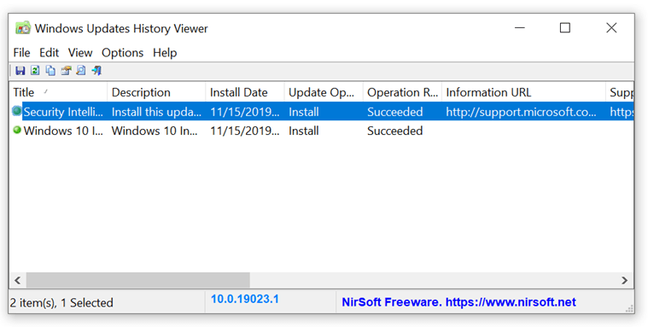Click the '2 item(s), 1 Selected' status text
Viewport: 648px width, 327px height.
pyautogui.click(x=61, y=302)
